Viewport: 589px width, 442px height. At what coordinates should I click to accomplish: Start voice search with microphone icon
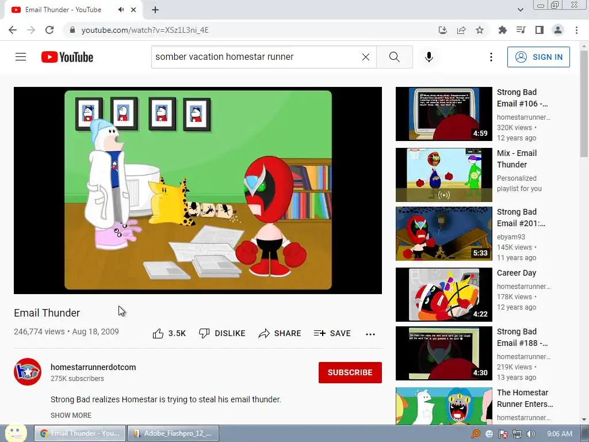point(429,57)
